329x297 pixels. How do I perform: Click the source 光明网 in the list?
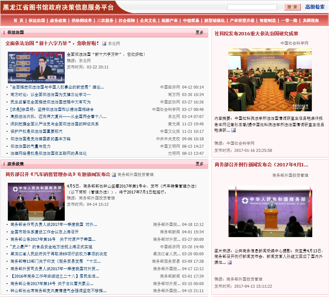[x=174, y=153]
